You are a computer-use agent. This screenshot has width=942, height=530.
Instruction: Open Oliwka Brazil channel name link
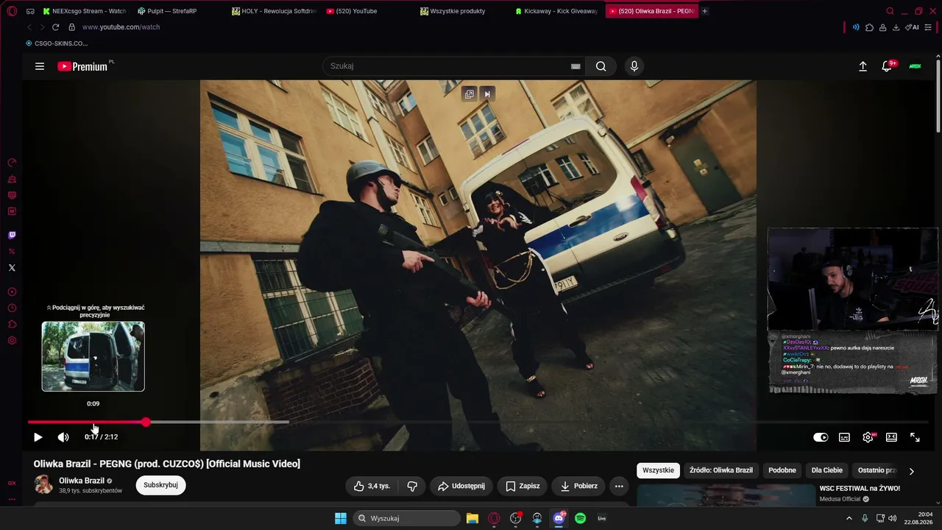[x=82, y=481]
